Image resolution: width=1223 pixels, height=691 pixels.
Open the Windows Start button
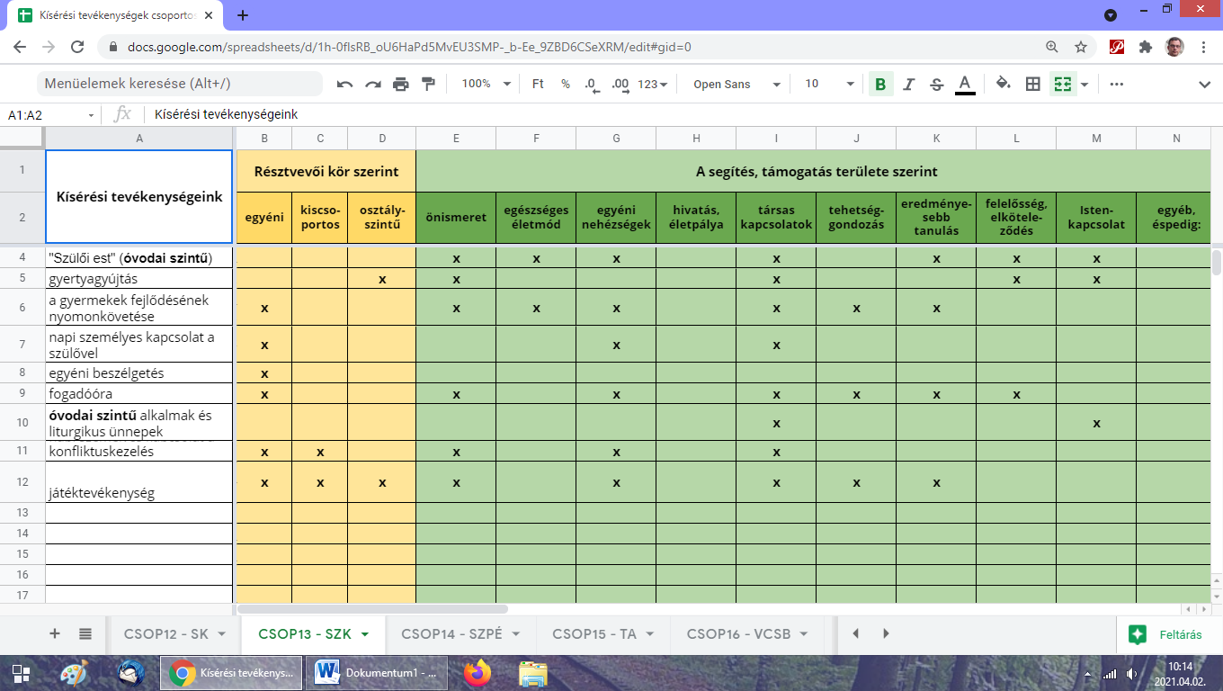(x=22, y=673)
